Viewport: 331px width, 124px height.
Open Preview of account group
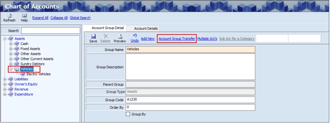pos(120,36)
